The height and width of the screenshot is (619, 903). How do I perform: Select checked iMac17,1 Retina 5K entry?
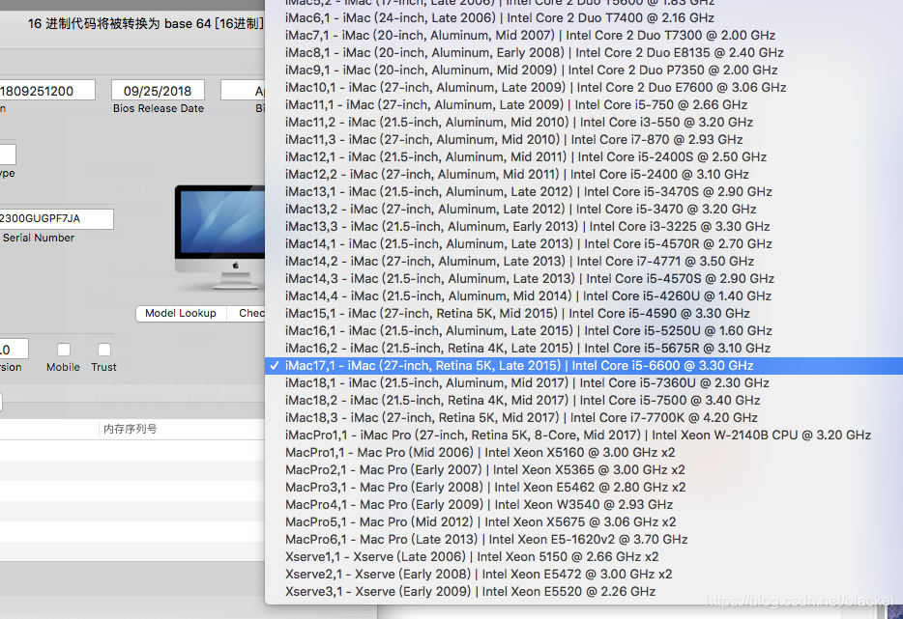click(x=584, y=365)
